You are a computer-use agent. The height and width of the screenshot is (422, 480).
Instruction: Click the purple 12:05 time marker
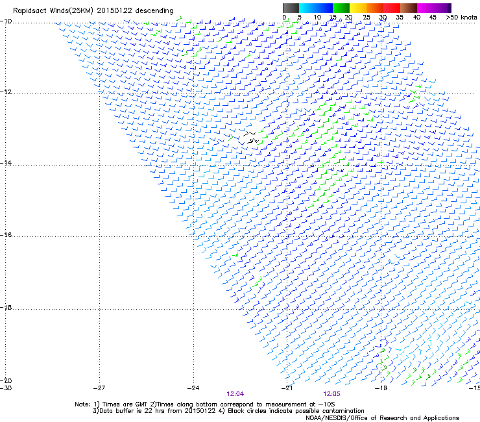[x=331, y=394]
